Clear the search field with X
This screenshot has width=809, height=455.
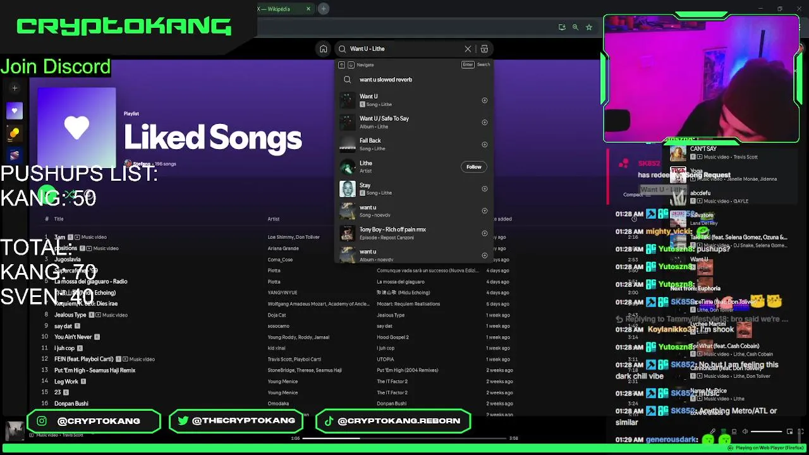468,49
